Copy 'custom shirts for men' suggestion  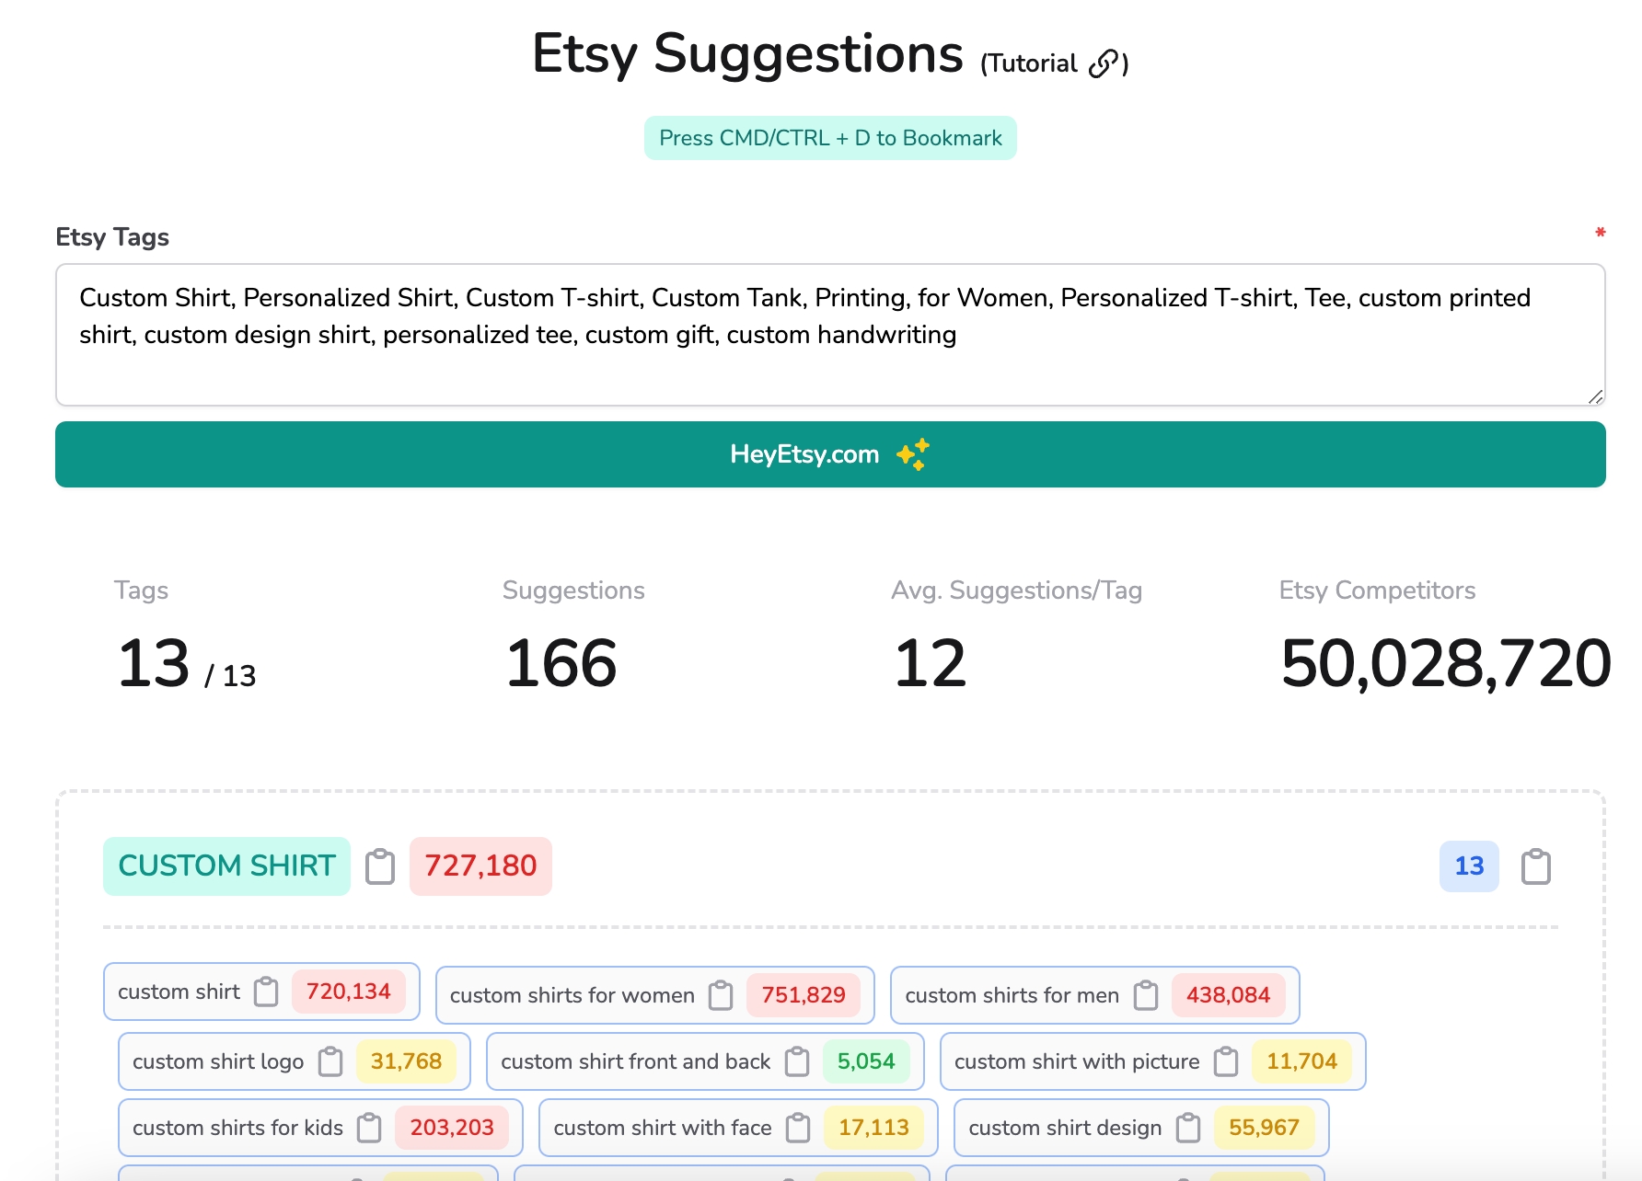coord(1146,995)
